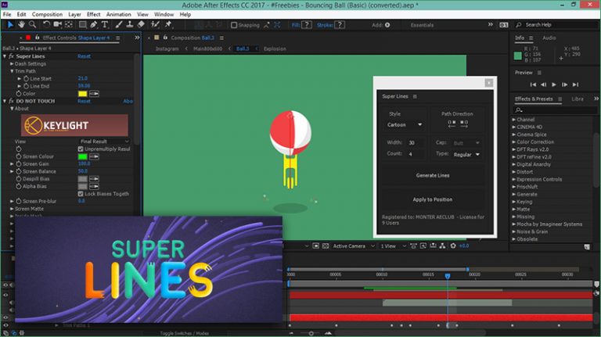Click the yellow Color swatch
The image size is (601, 337).
[x=82, y=94]
